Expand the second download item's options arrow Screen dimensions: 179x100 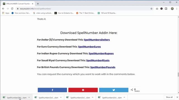[61, 97]
